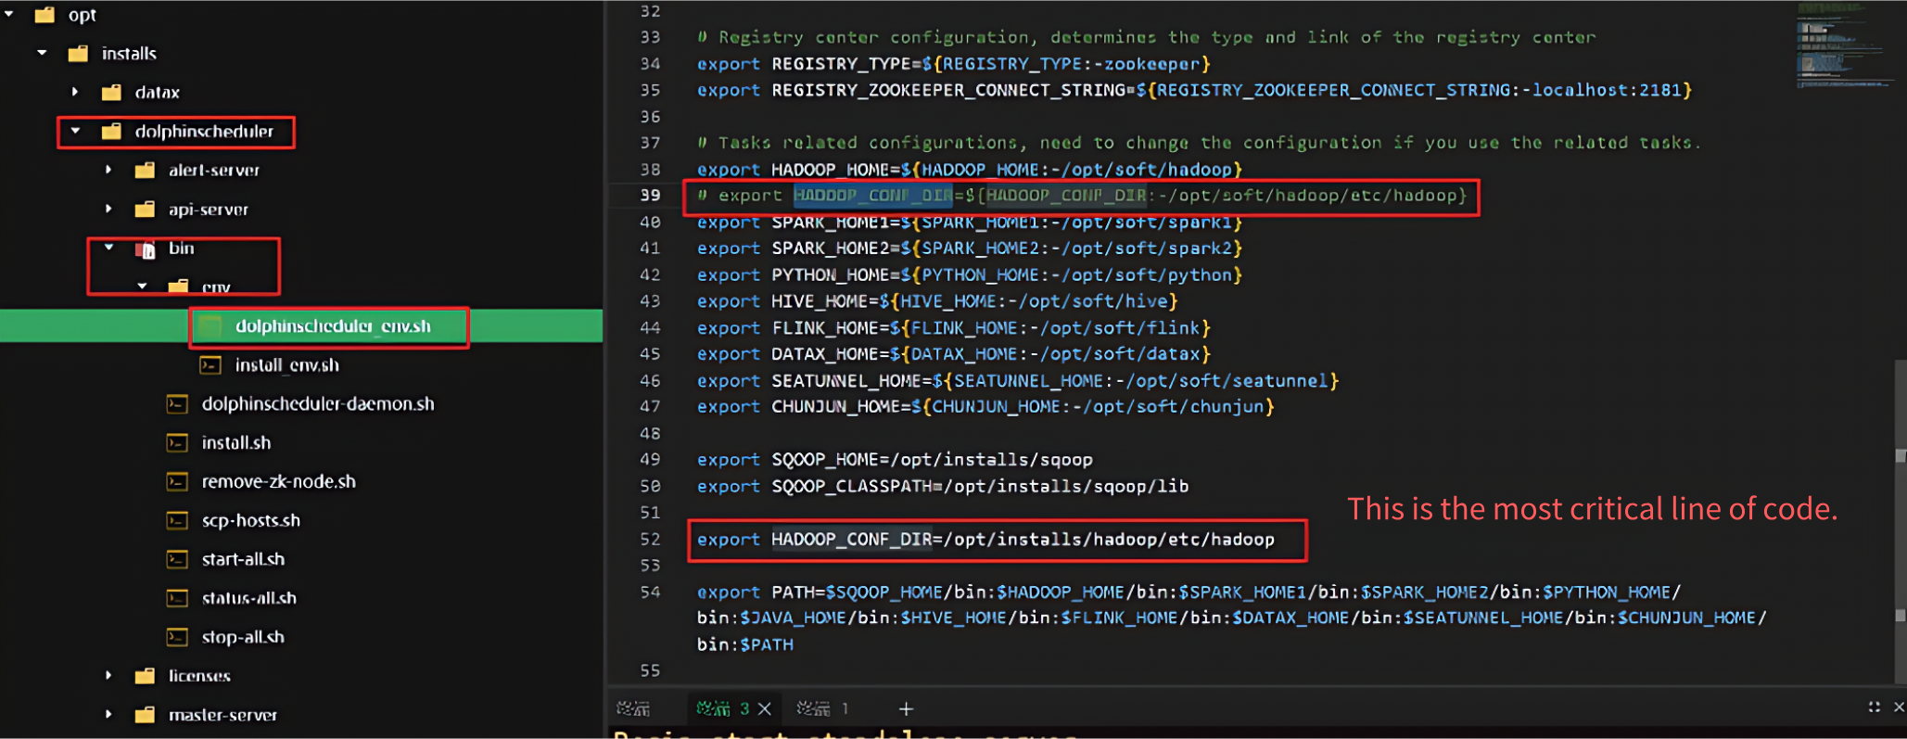Click the install.sh script icon

point(177,443)
